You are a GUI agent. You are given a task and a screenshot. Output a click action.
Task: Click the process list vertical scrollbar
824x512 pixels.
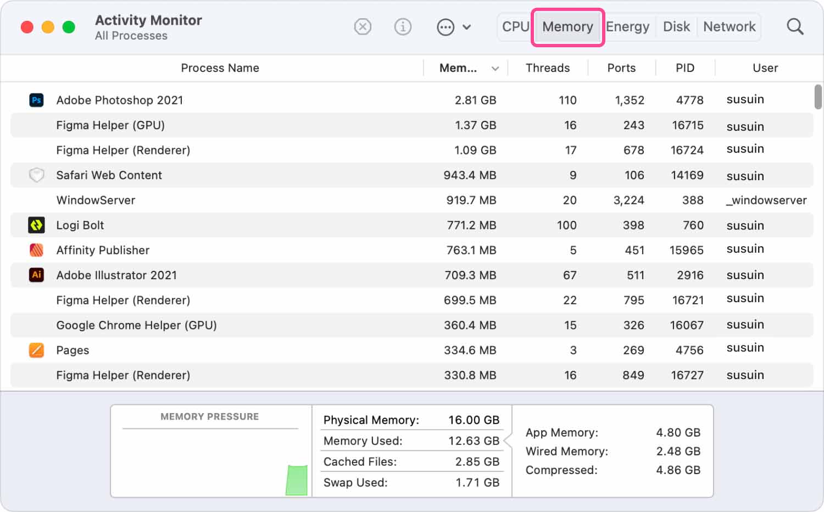tap(818, 97)
